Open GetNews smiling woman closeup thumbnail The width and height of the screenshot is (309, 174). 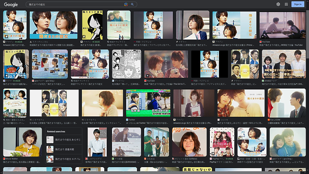189,142
